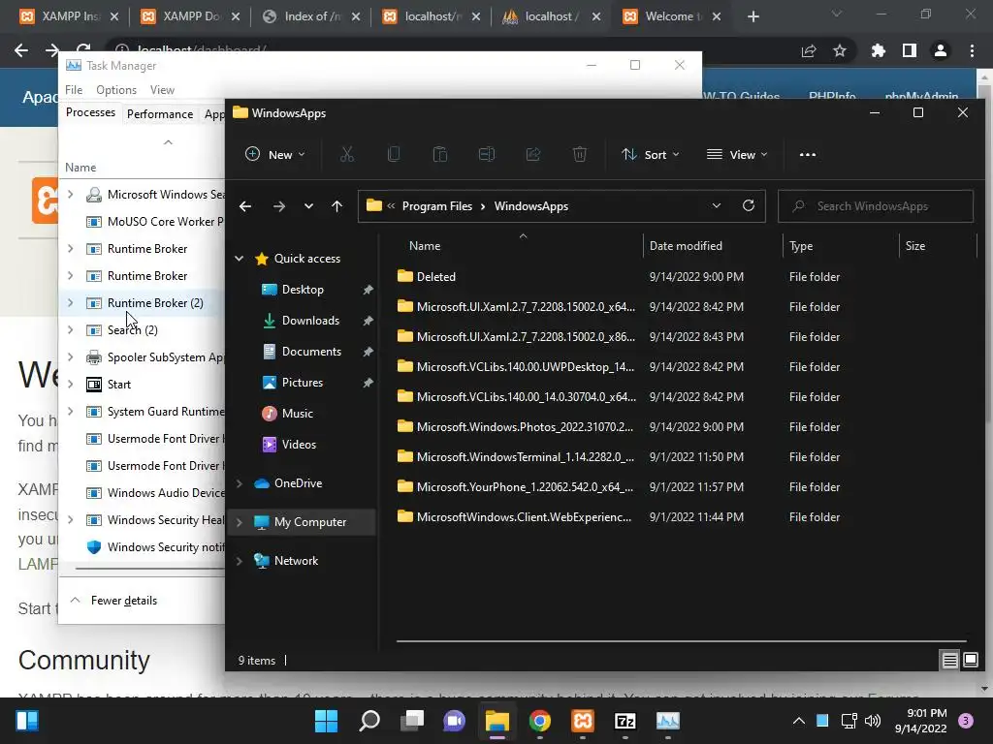Click the Delete trash icon in File Explorer
The width and height of the screenshot is (993, 744).
(x=580, y=154)
